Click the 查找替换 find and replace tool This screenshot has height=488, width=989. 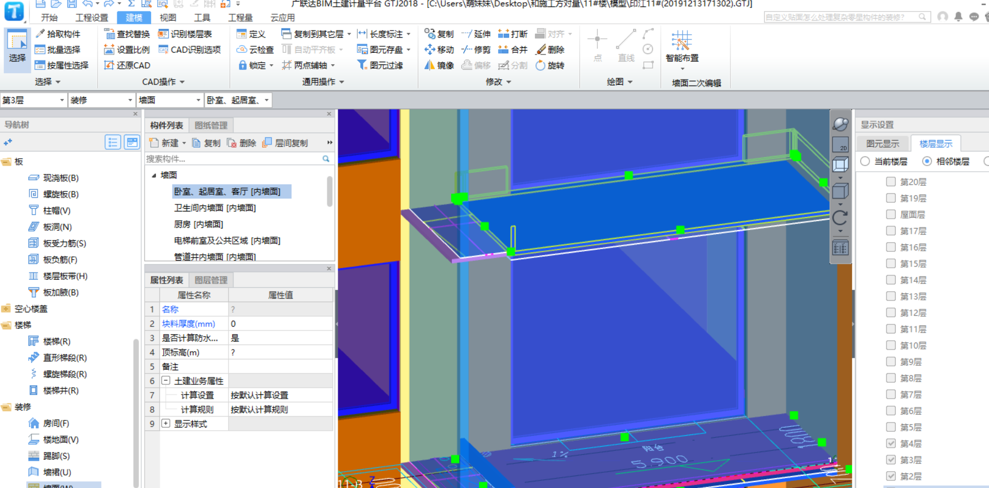127,34
